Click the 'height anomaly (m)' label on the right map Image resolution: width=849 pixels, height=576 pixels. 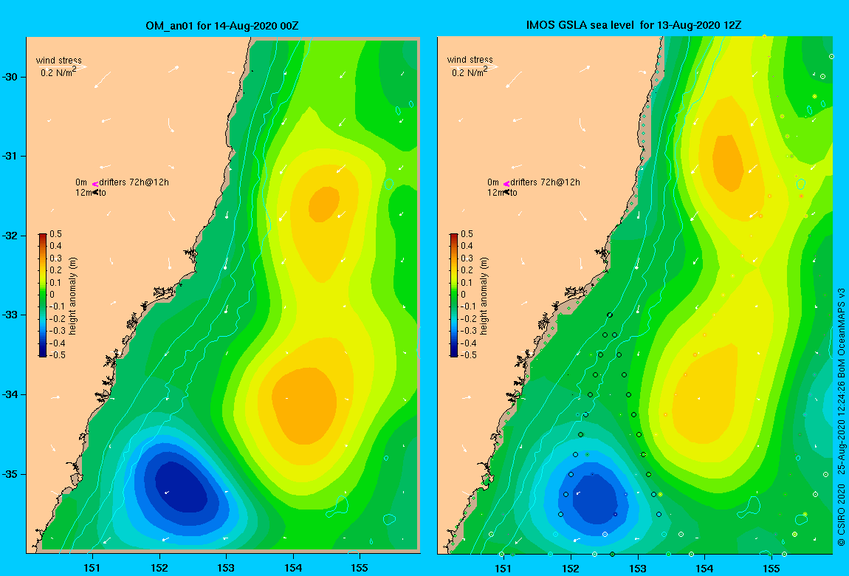pos(484,295)
